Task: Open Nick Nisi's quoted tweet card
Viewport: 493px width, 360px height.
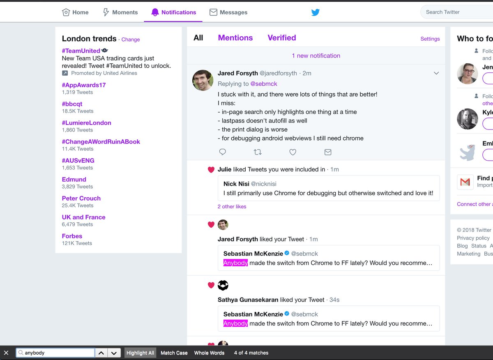Action: pos(329,188)
